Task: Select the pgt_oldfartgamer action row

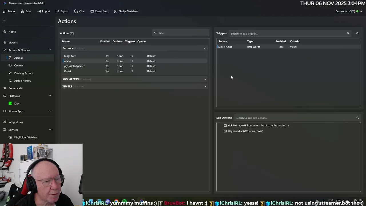Action: (134, 66)
